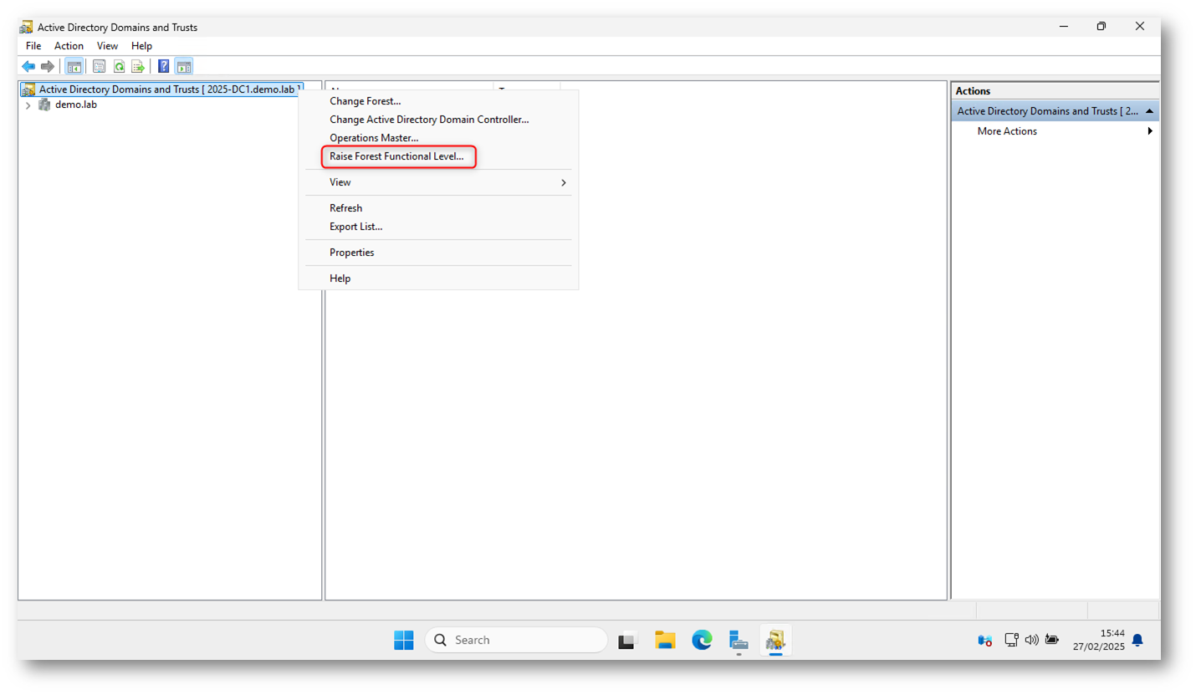Choose Export List... in context menu
Screen dimensions: 1196x695
click(438, 227)
